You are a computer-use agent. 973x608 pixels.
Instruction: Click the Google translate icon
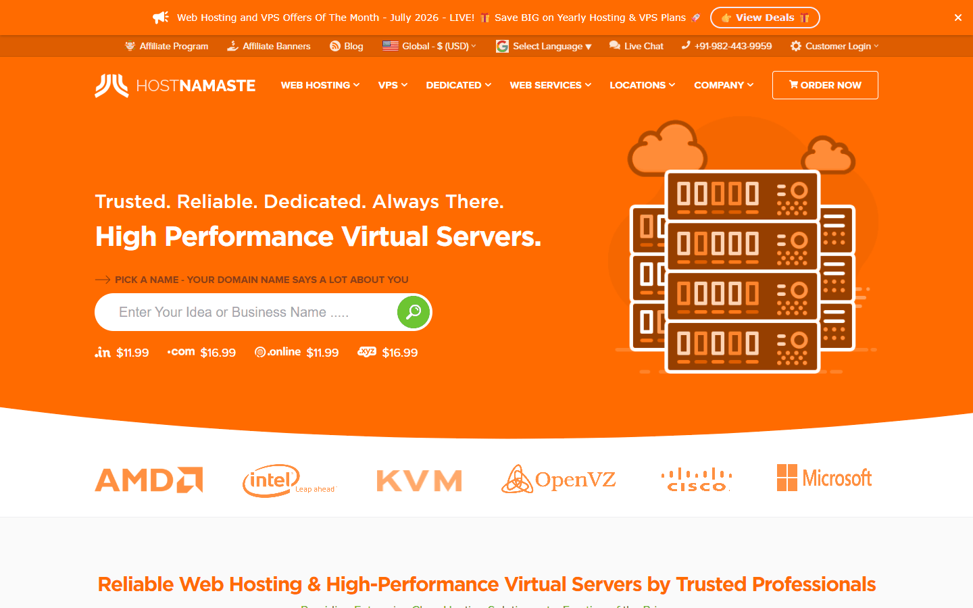502,46
